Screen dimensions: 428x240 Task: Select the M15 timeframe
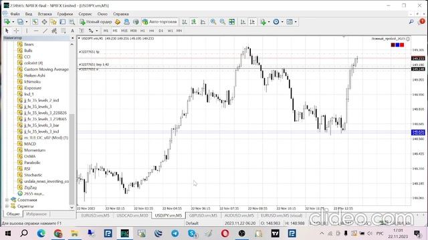click(124, 31)
